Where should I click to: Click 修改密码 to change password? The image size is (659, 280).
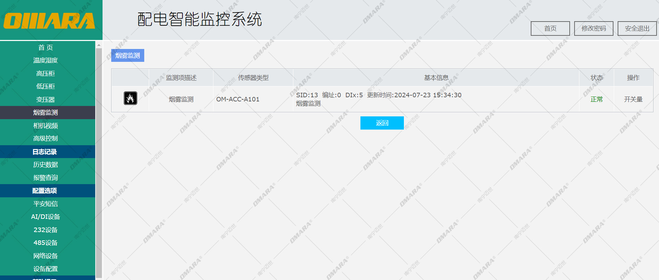(x=593, y=28)
